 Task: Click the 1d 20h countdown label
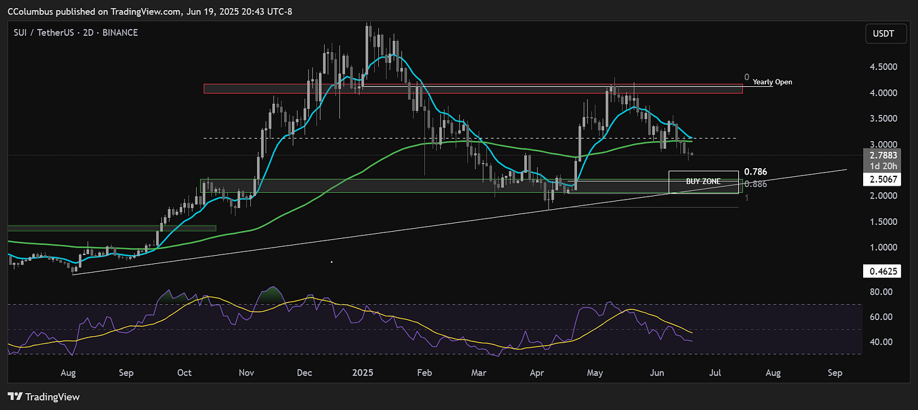(883, 166)
